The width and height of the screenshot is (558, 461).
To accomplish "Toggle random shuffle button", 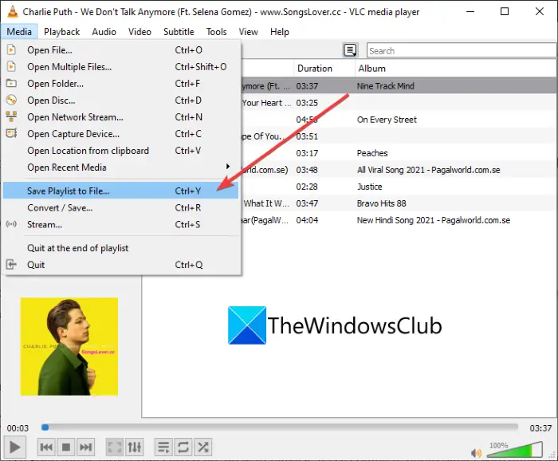I will pyautogui.click(x=203, y=447).
